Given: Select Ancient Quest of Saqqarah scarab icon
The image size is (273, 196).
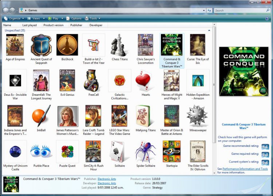Looking at the screenshot, I should tap(41, 45).
